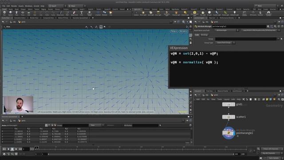Open network editor Layout menu
The width and height of the screenshot is (284, 160).
pos(226,100)
